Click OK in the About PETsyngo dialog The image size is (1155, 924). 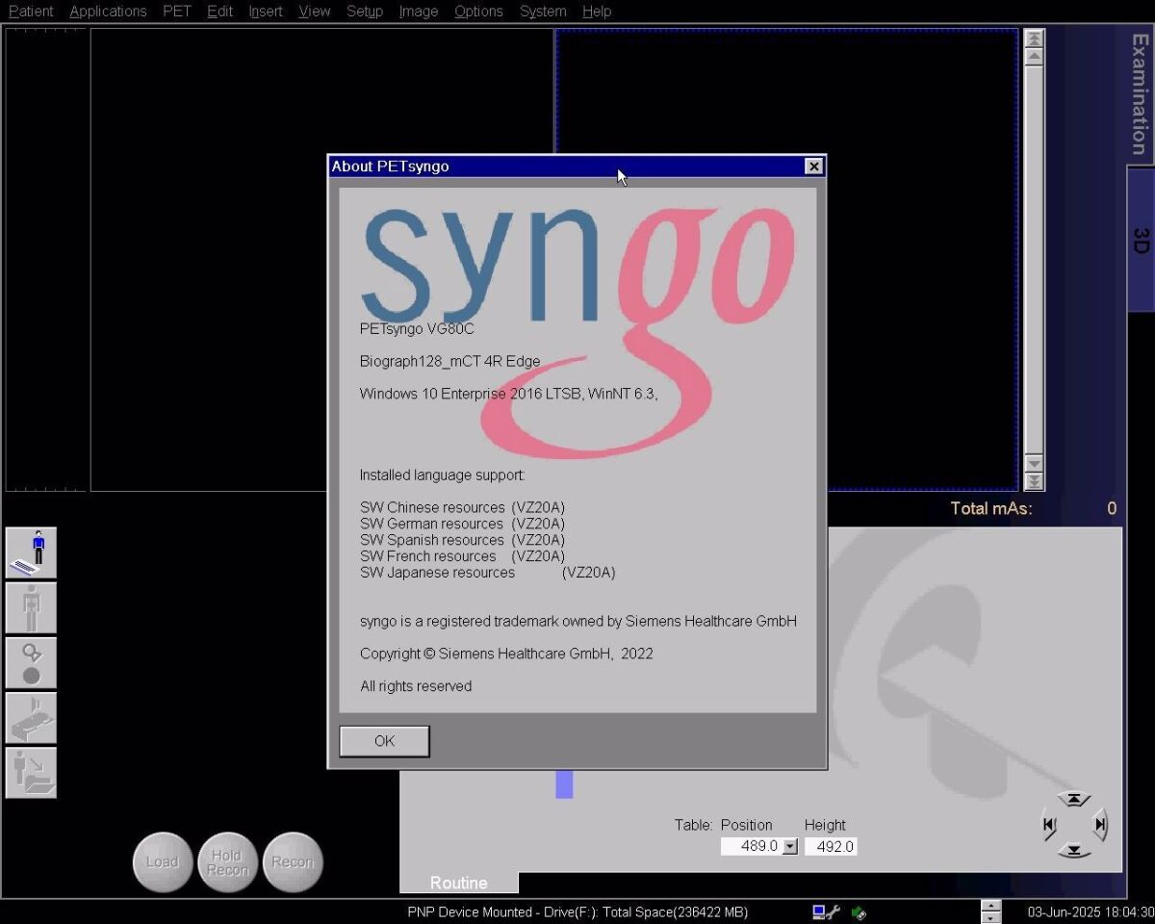click(x=384, y=741)
